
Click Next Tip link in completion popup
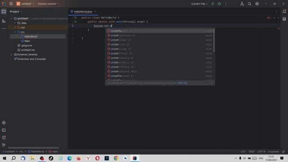coord(183,83)
